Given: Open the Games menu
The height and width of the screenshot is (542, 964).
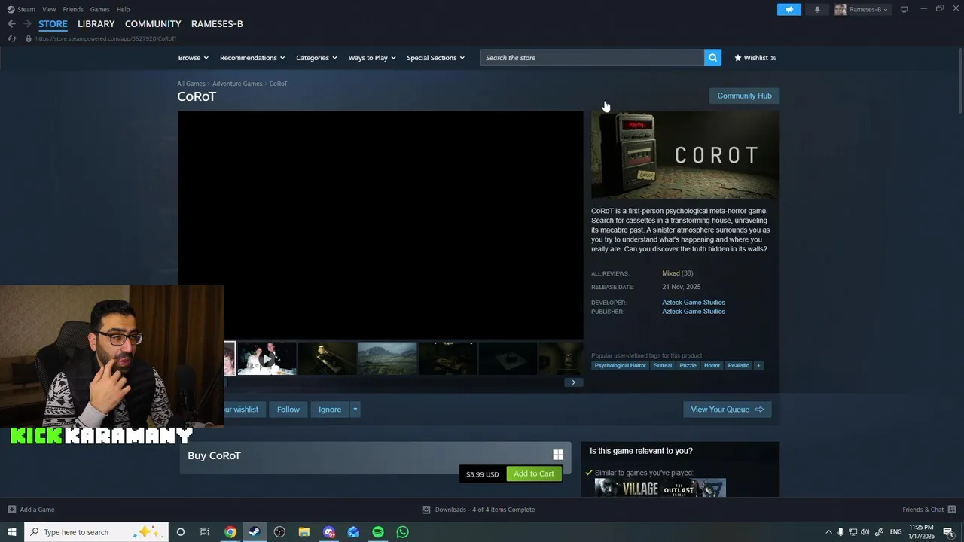Looking at the screenshot, I should click(x=99, y=9).
